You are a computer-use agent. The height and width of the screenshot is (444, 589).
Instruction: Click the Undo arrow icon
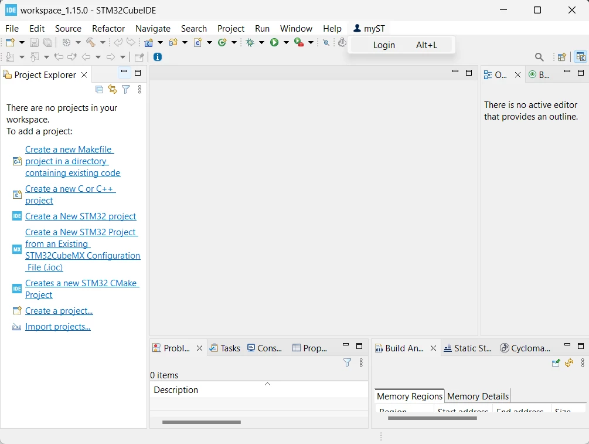point(118,42)
